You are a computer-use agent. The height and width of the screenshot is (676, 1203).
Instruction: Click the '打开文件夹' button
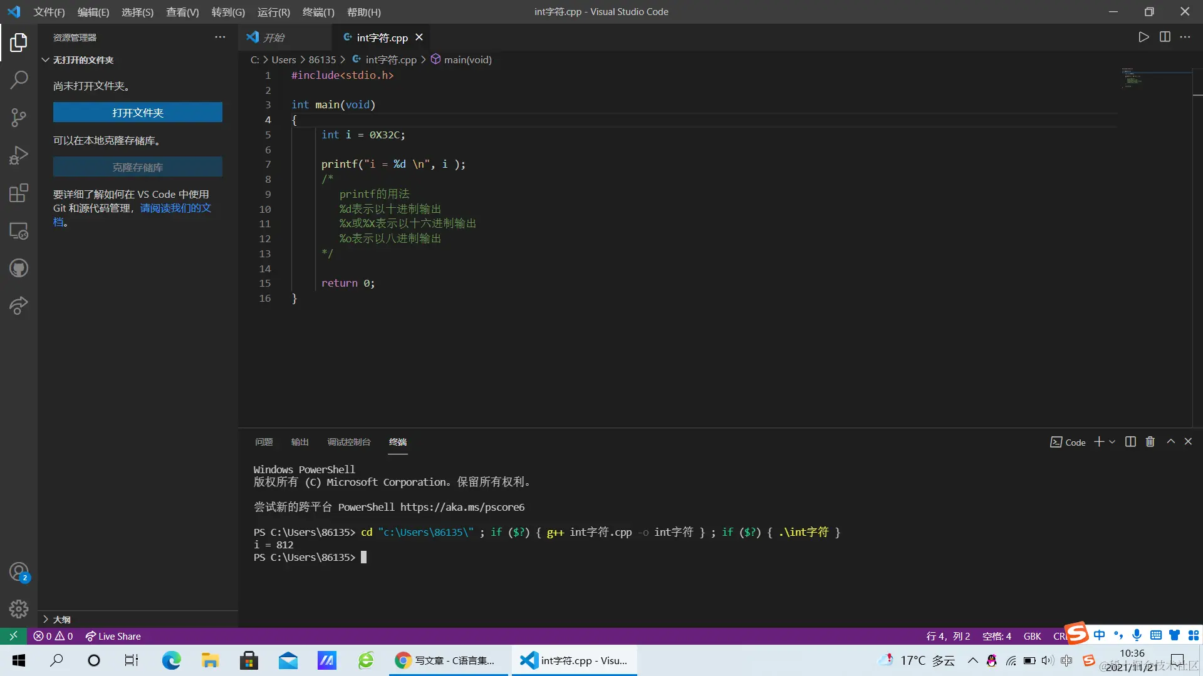point(137,113)
